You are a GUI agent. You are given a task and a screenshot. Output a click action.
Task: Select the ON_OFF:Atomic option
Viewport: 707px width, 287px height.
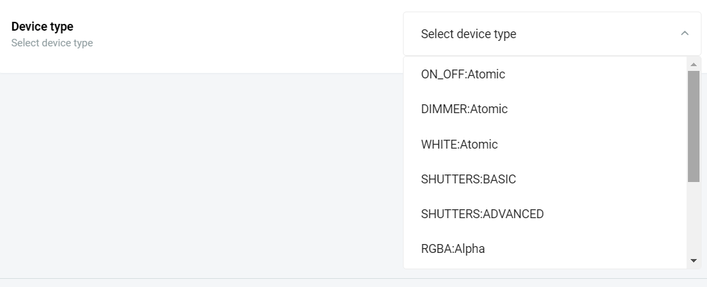463,74
